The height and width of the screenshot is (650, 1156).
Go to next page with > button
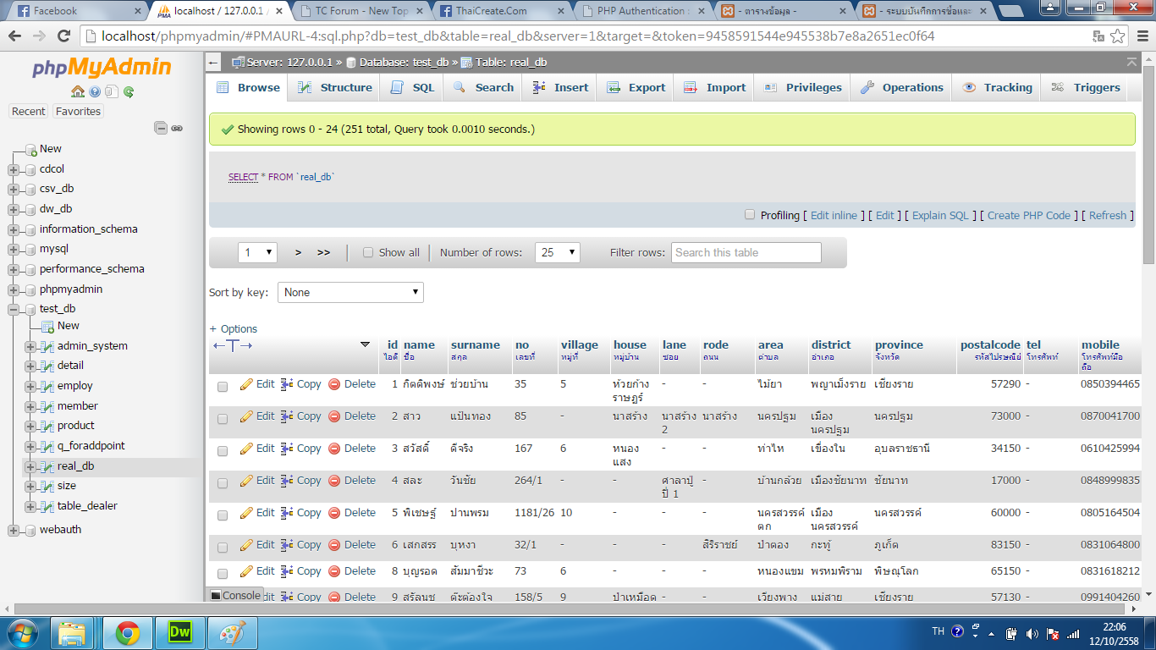(x=298, y=252)
